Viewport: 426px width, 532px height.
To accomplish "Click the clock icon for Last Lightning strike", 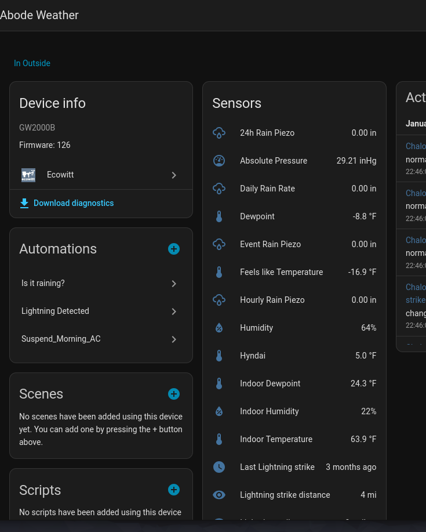I will tap(219, 467).
